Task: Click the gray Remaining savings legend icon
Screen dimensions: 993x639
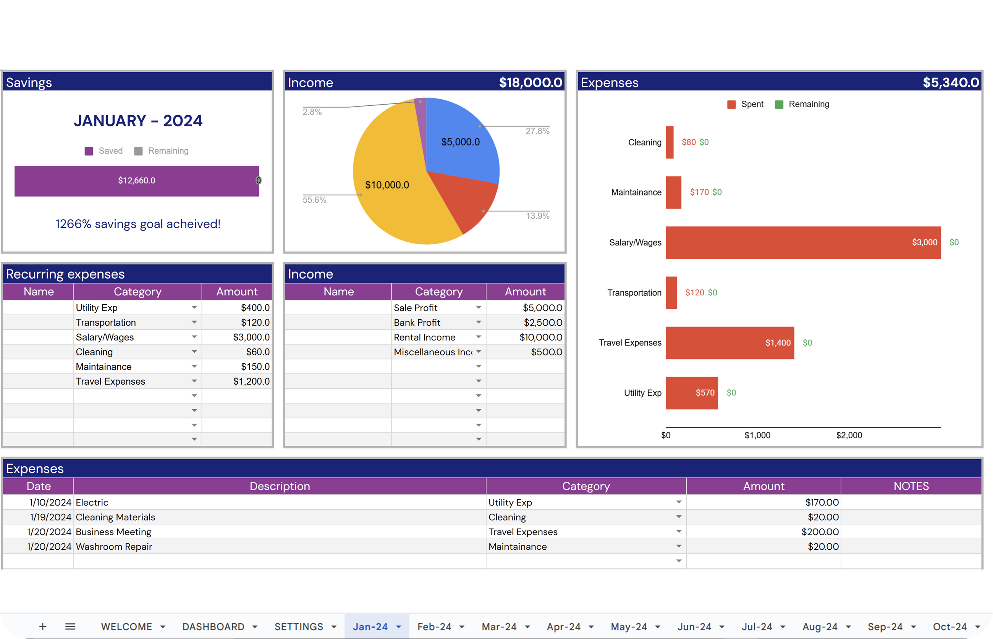Action: (x=138, y=151)
